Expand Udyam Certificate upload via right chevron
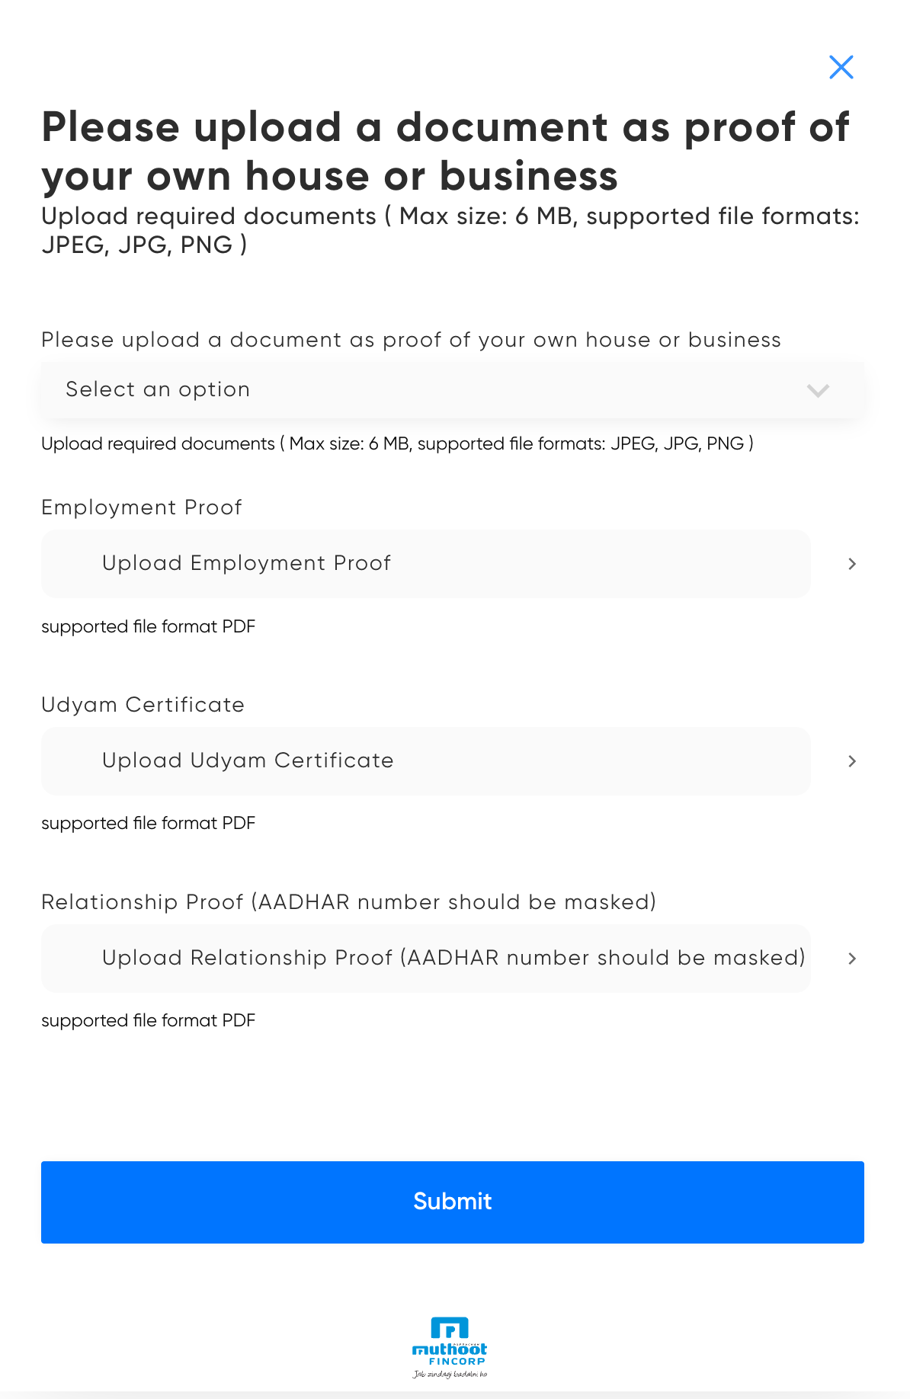 851,761
